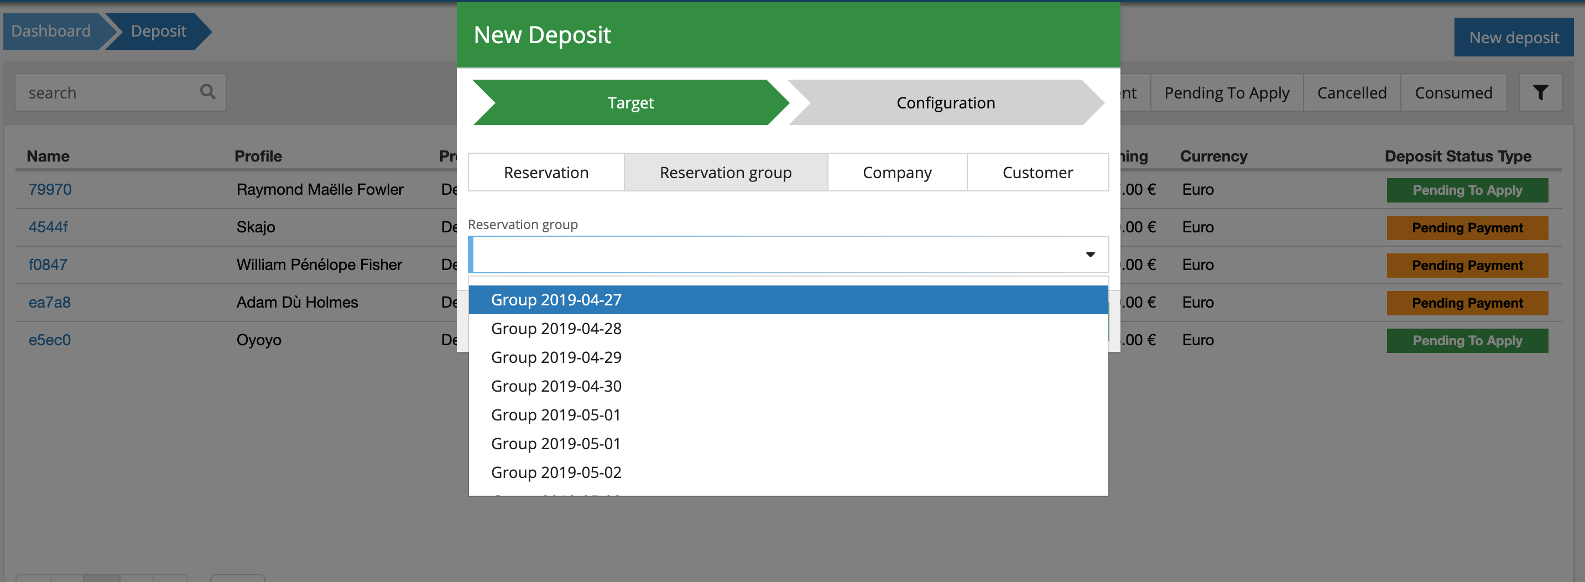Click the search magnifier icon
Screen dimensions: 1585x582
tap(207, 92)
